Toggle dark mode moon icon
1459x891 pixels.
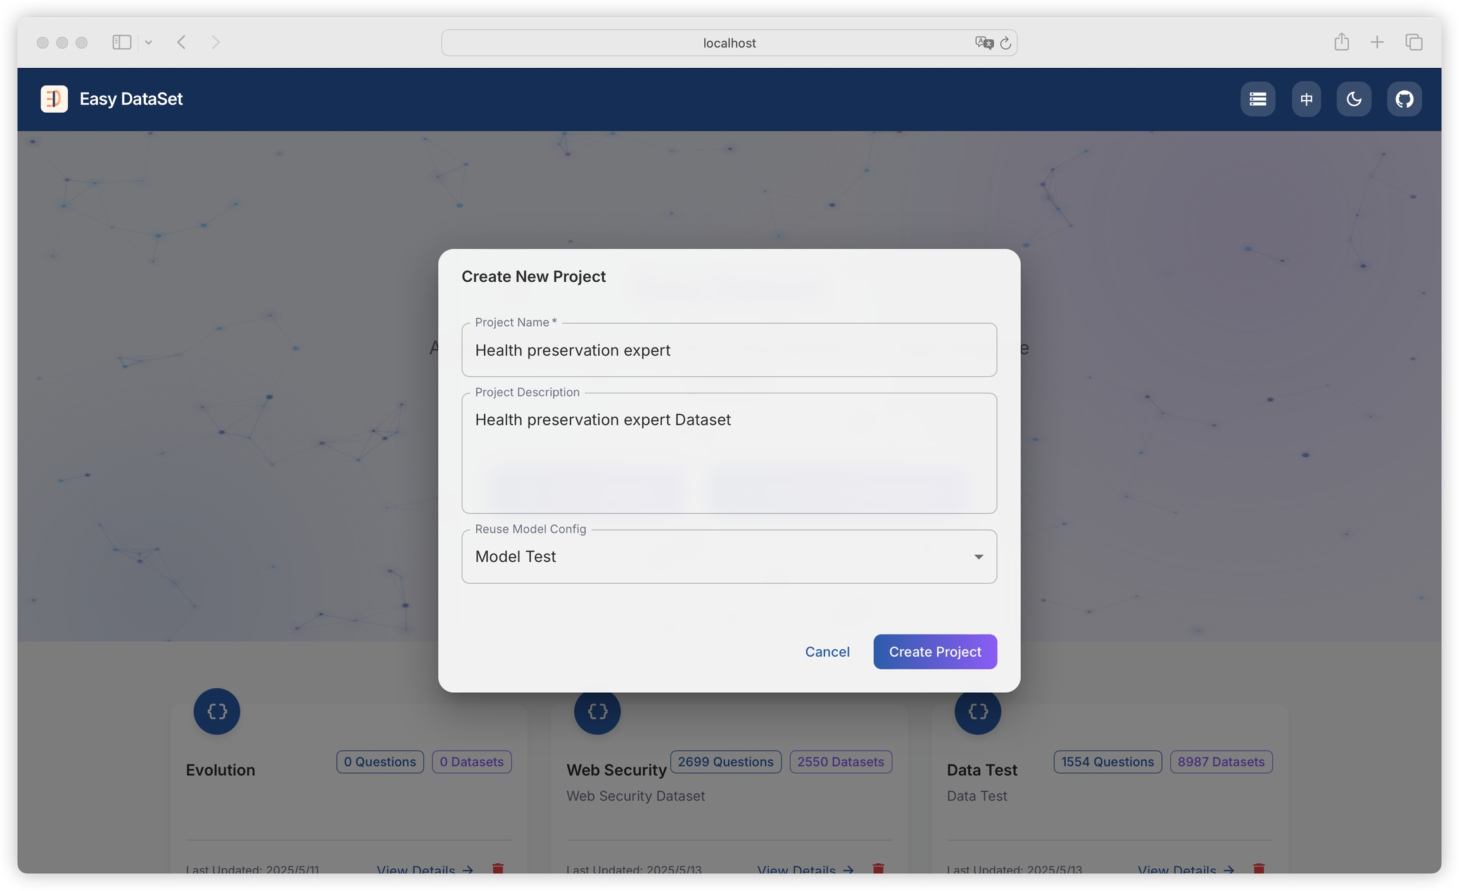tap(1354, 99)
